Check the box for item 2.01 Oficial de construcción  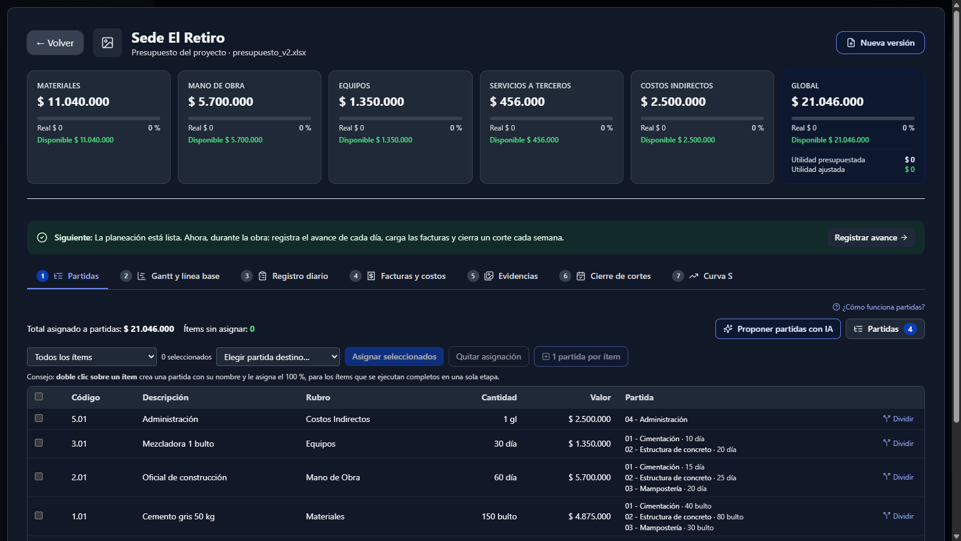coord(39,477)
